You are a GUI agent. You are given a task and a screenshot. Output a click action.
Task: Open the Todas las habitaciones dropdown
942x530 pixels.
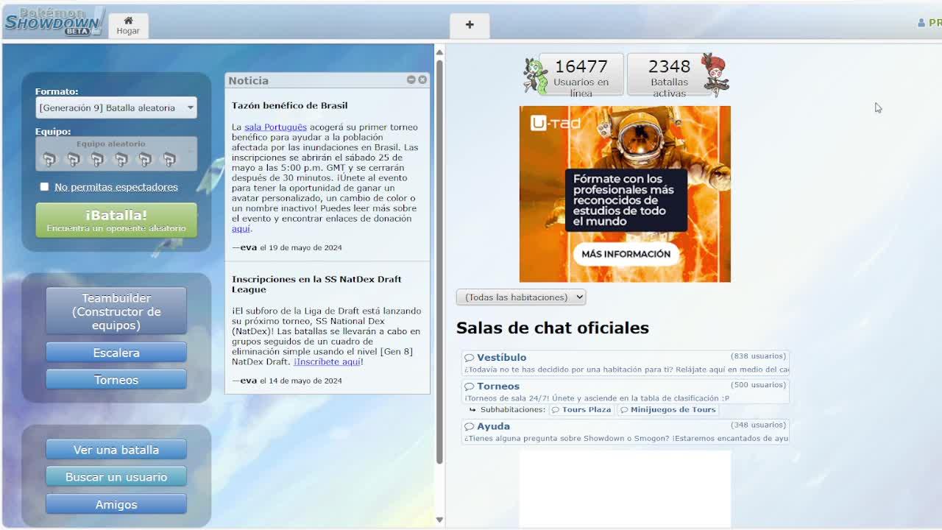coord(521,297)
